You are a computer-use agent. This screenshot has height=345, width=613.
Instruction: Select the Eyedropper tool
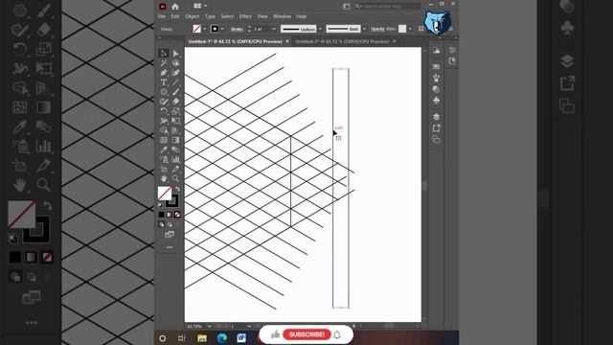point(164,149)
